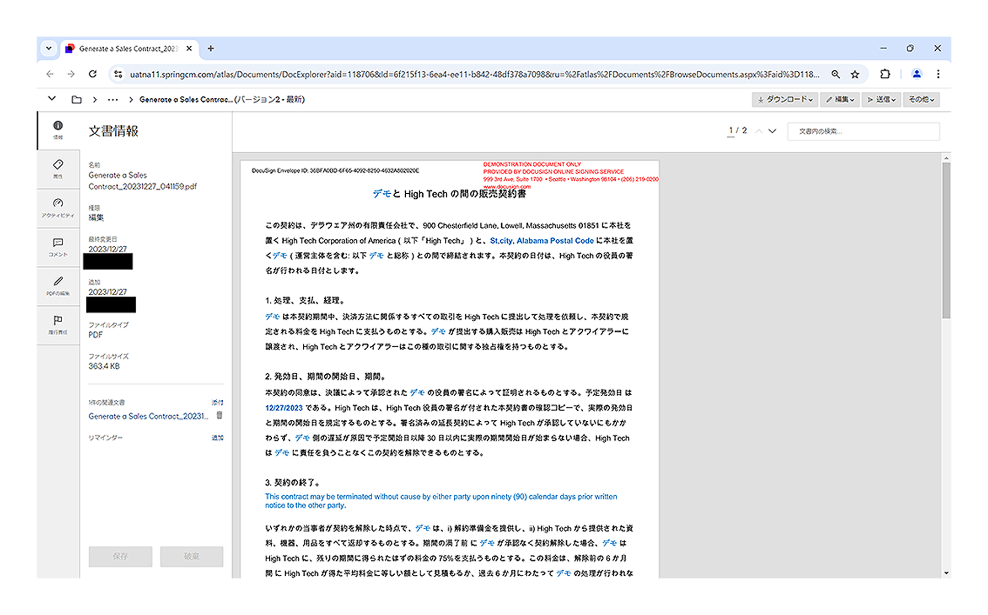
Task: Click the document search field
Action: (863, 131)
